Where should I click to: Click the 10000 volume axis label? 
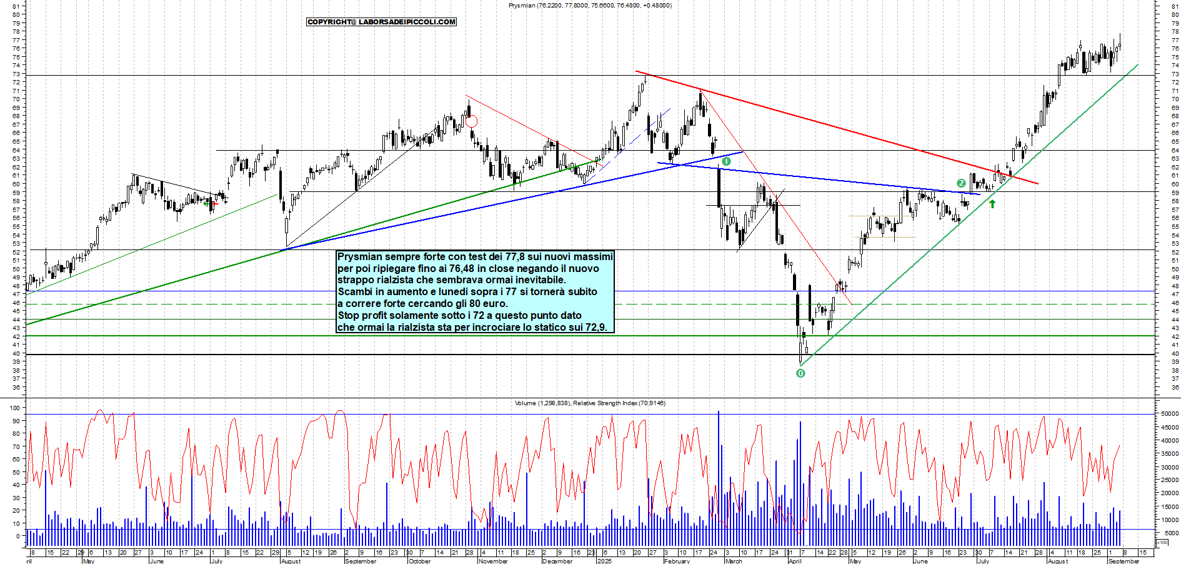(1170, 520)
